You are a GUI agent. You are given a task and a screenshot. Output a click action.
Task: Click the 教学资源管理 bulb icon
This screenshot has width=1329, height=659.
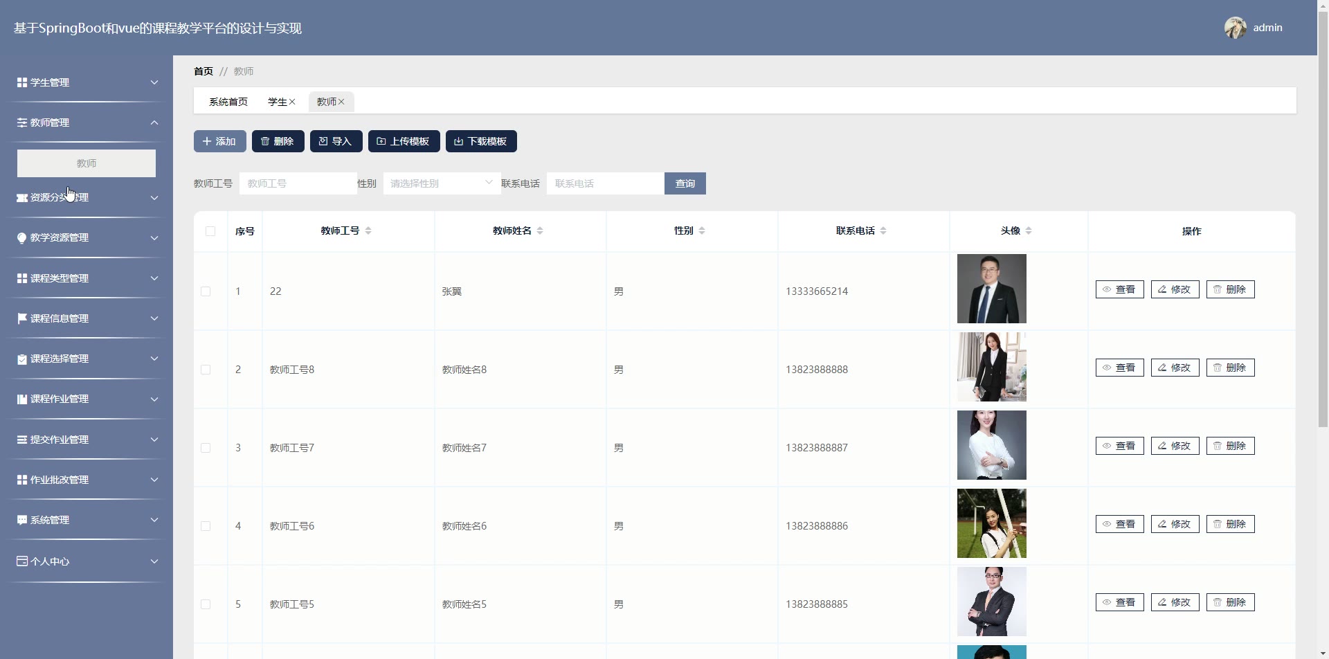click(22, 237)
